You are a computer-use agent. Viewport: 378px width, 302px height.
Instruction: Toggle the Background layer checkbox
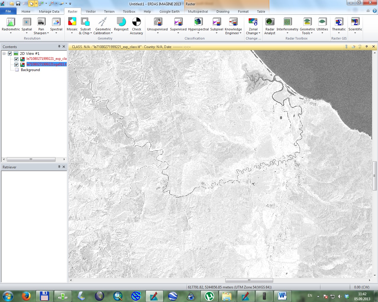tap(17, 70)
